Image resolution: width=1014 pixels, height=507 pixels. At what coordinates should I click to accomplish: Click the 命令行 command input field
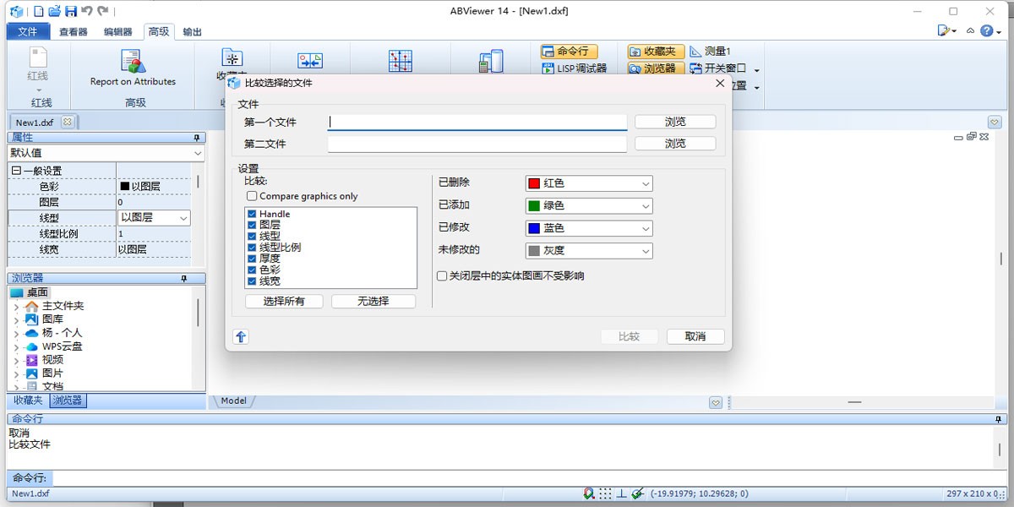pos(529,478)
